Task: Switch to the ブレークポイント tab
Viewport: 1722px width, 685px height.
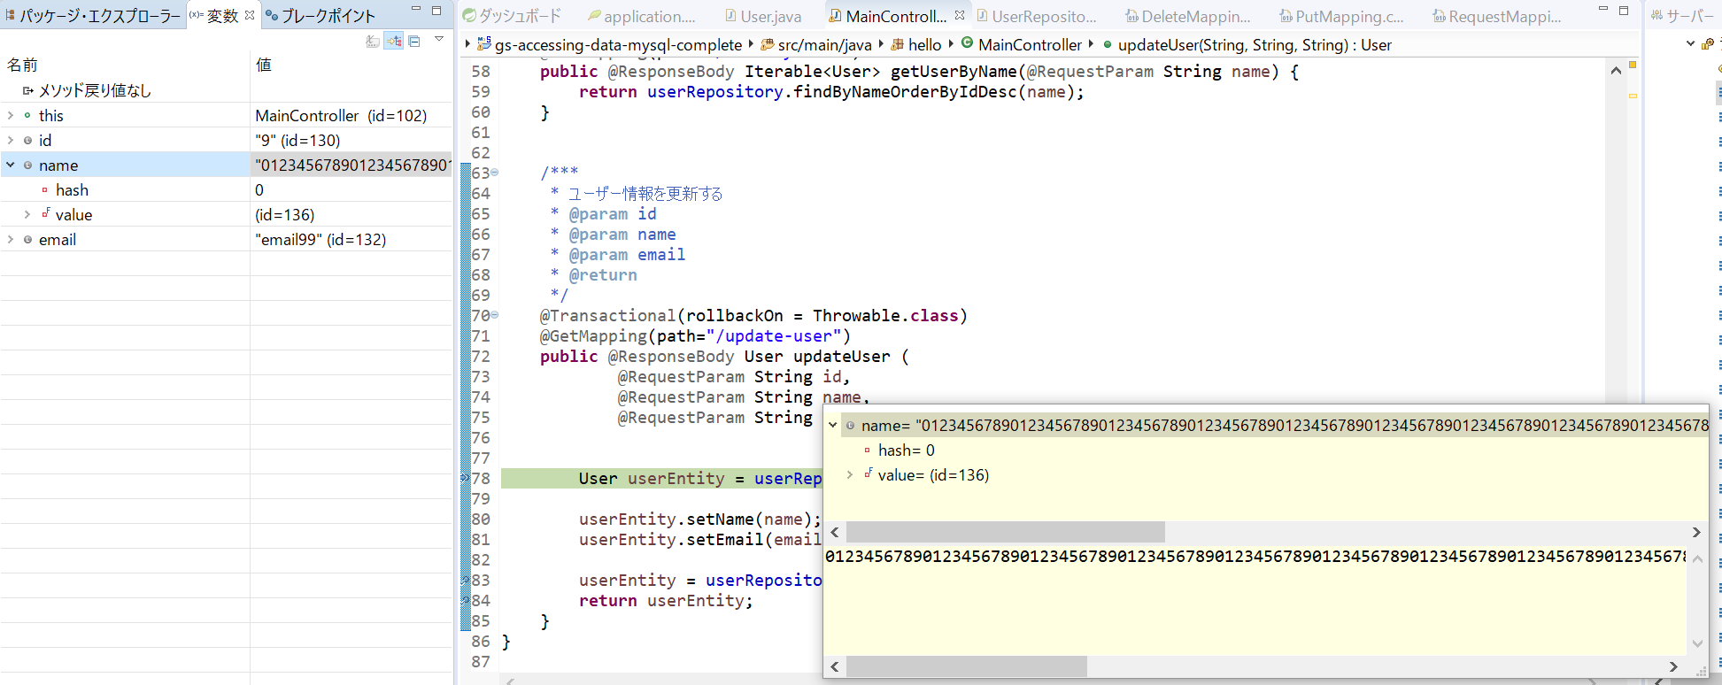Action: (x=320, y=16)
